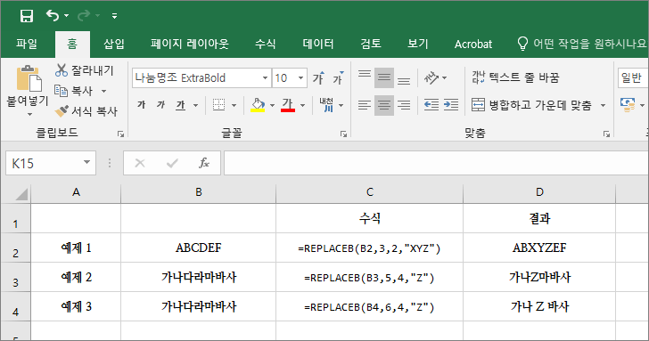Open the Undo history dropdown arrow
Screen dimensions: 649x341
pyautogui.click(x=66, y=16)
